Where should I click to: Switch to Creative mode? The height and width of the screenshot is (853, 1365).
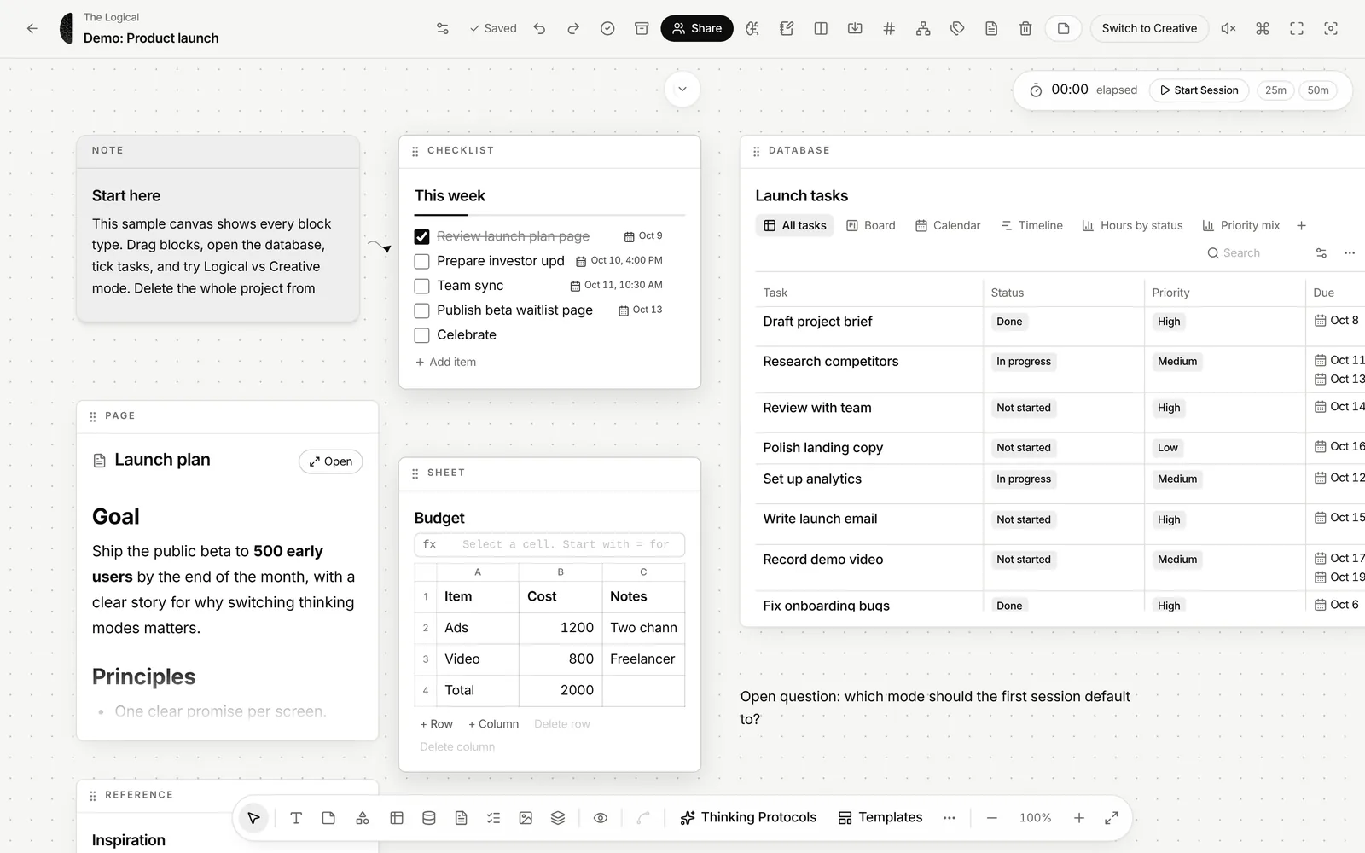point(1149,28)
